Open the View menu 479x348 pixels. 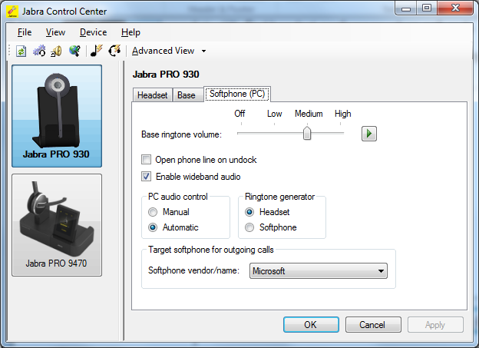(x=55, y=32)
